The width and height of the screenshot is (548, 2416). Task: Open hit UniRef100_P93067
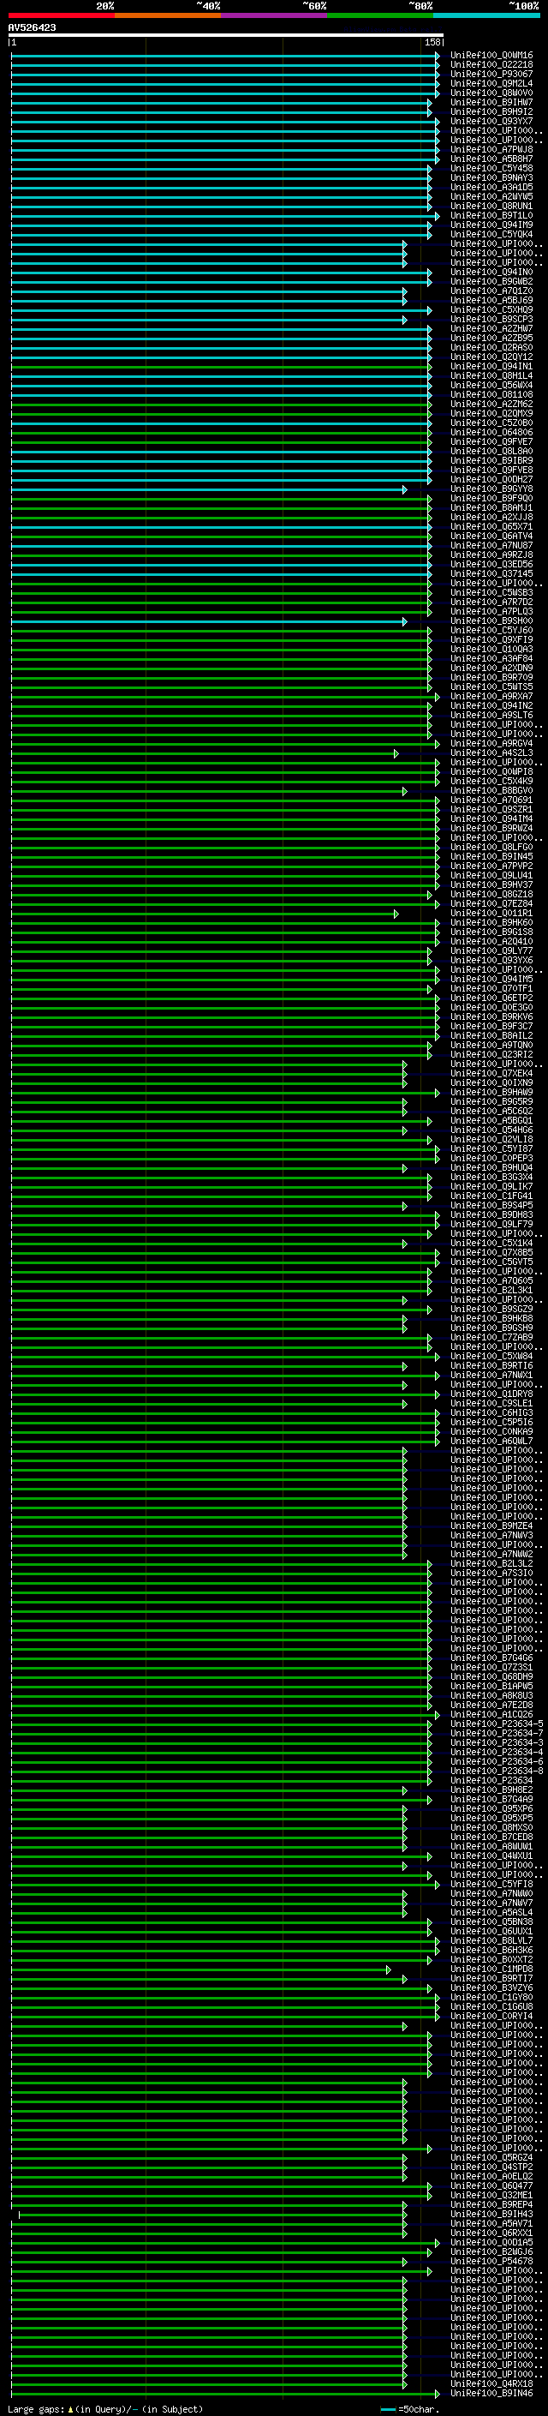(x=491, y=74)
